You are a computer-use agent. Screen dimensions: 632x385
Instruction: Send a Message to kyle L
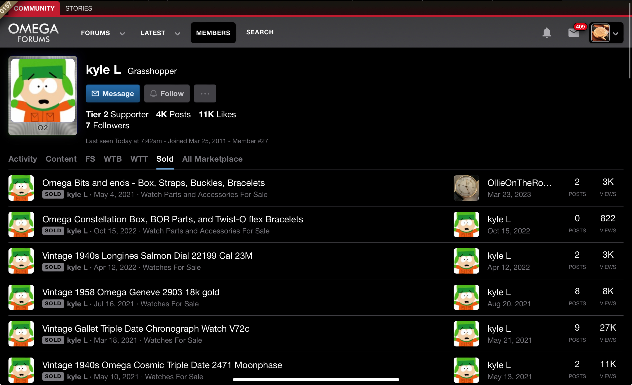pyautogui.click(x=113, y=93)
